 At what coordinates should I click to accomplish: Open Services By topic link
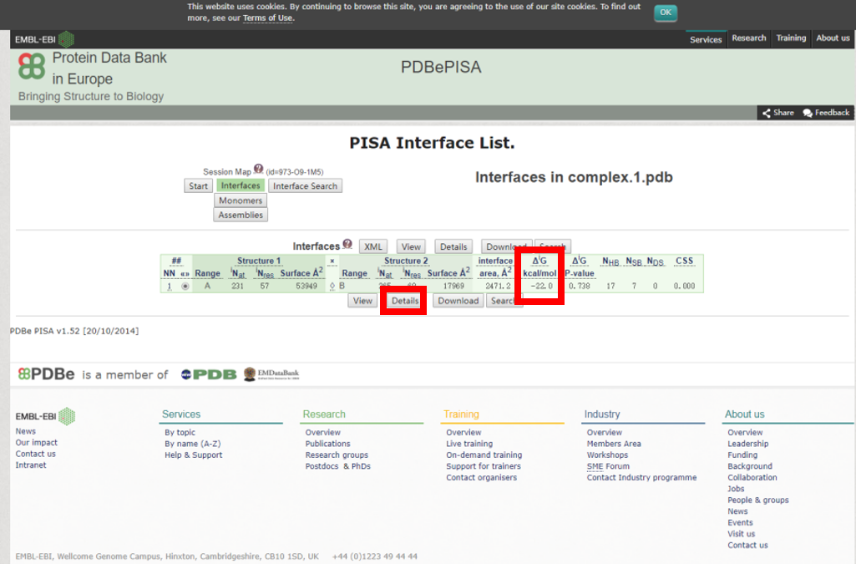[180, 433]
